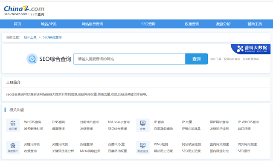
Task: Follow the SEO综合查询 breadcrumb link
Action: 52,37
